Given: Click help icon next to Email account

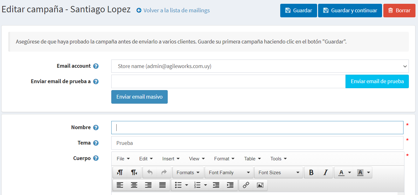Looking at the screenshot, I should (x=96, y=66).
